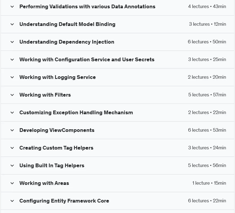Click chevron beside Working with Configuration Service
This screenshot has height=213, width=235.
12,60
